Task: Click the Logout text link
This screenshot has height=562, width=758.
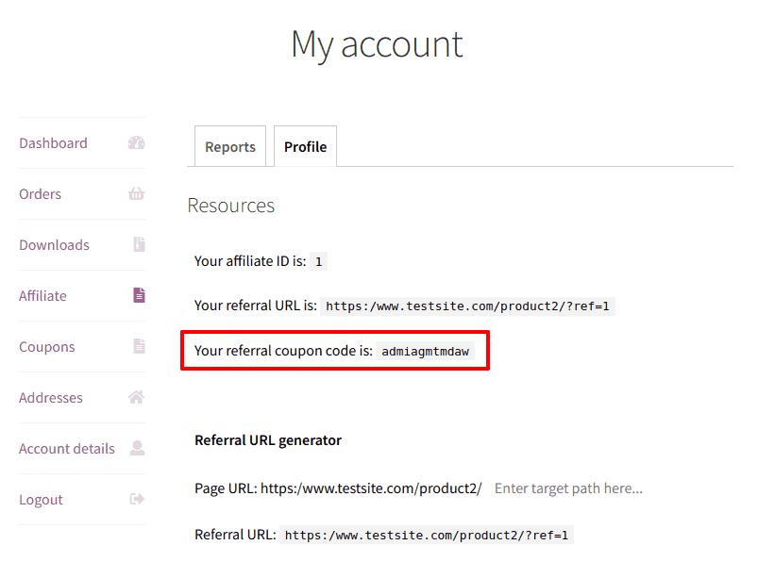Action: click(42, 500)
